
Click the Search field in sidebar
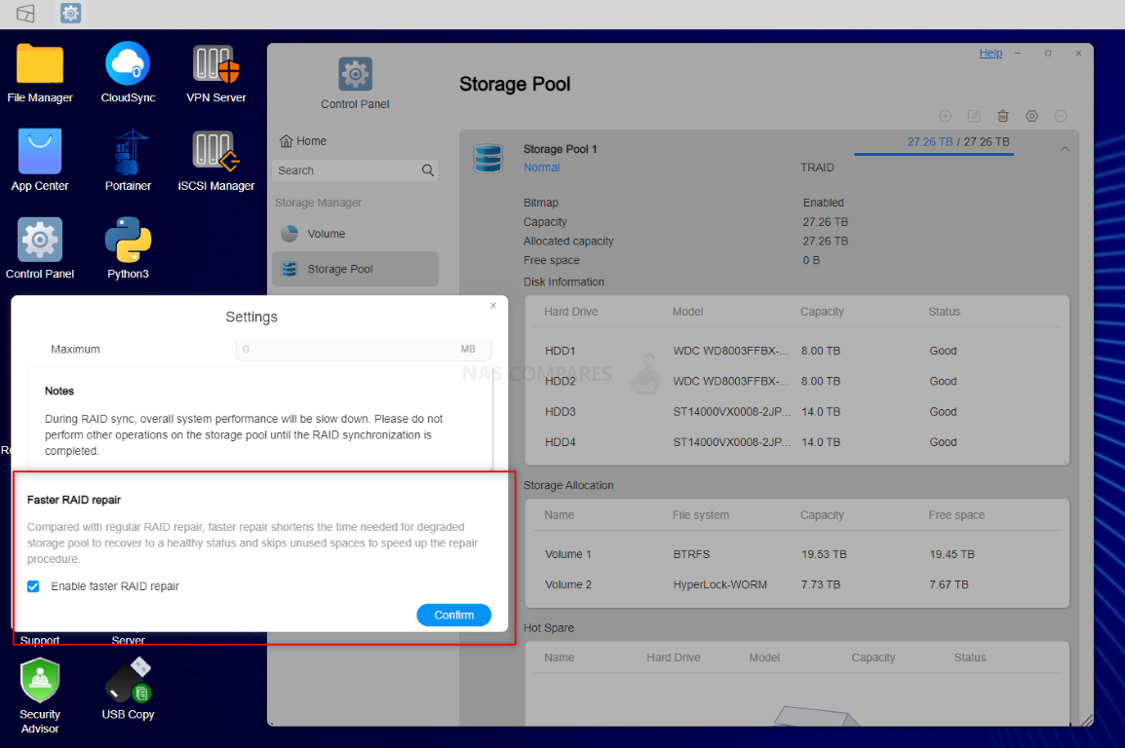tap(348, 170)
